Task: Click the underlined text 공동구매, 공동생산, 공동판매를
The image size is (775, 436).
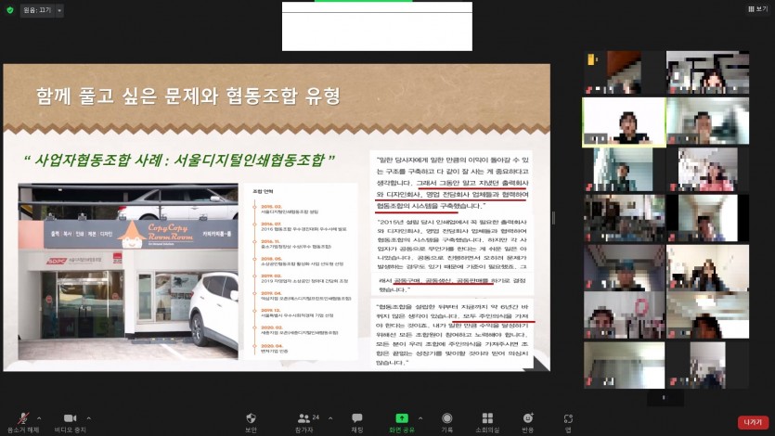Action: 443,280
